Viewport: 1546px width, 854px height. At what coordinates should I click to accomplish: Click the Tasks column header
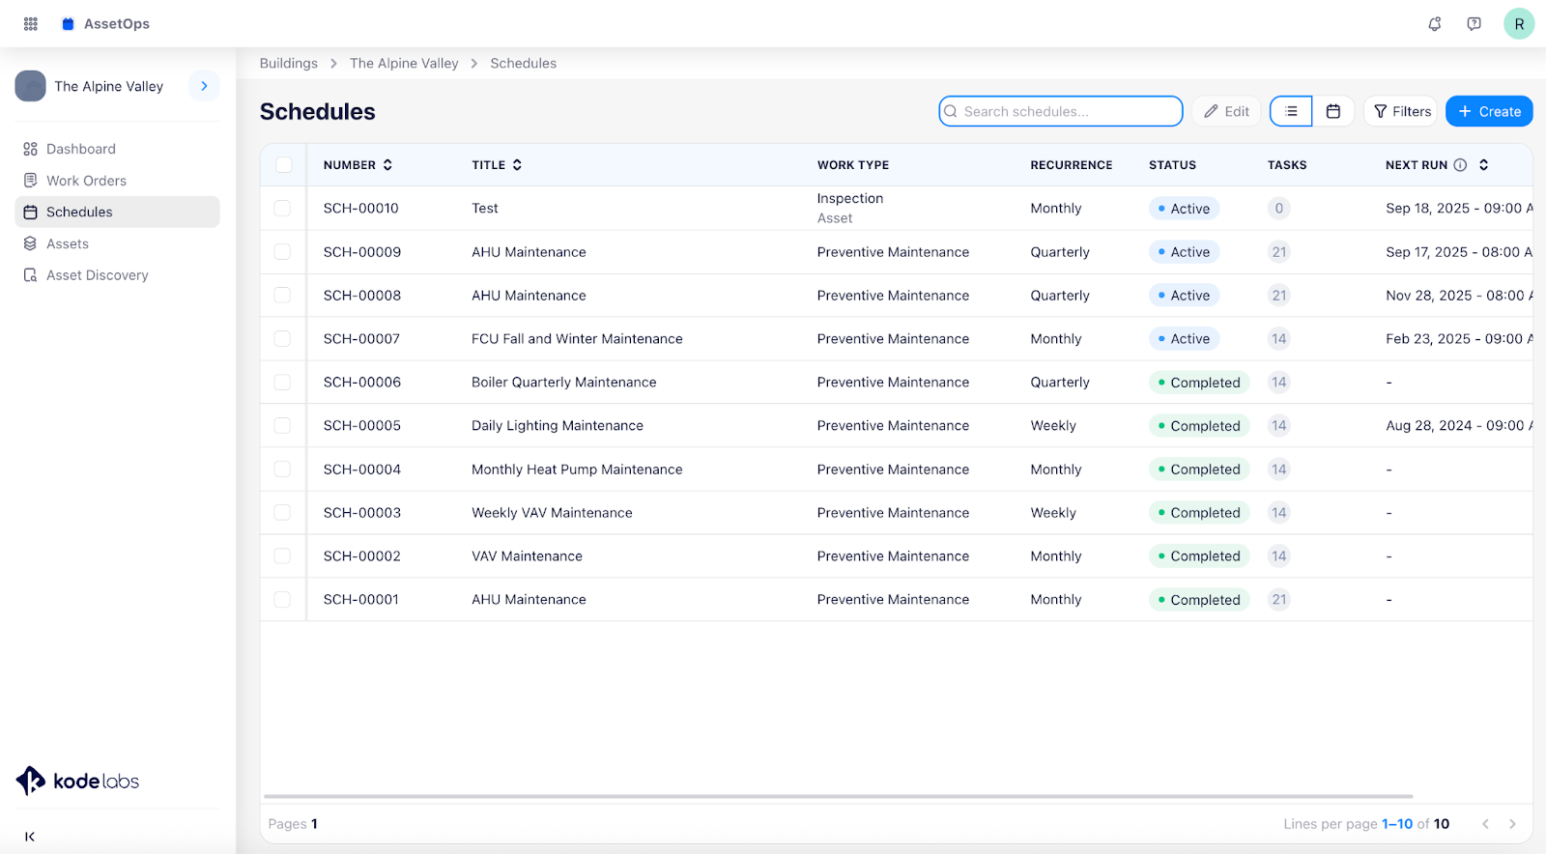(1287, 165)
